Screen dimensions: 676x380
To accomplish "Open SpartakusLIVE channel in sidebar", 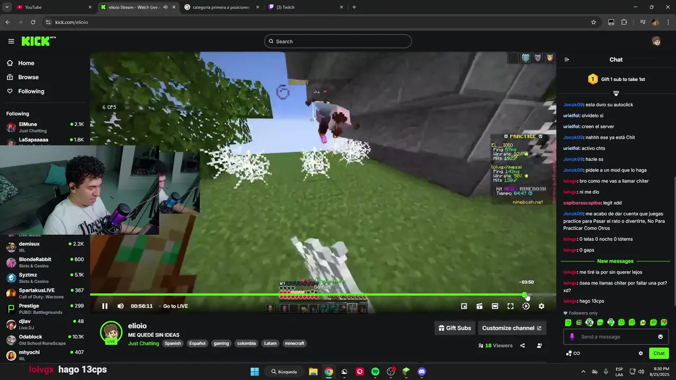I will (45, 293).
